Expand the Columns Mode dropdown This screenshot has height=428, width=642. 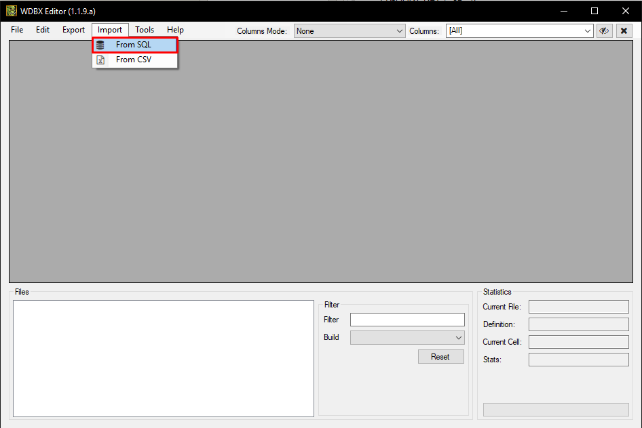tap(350, 31)
